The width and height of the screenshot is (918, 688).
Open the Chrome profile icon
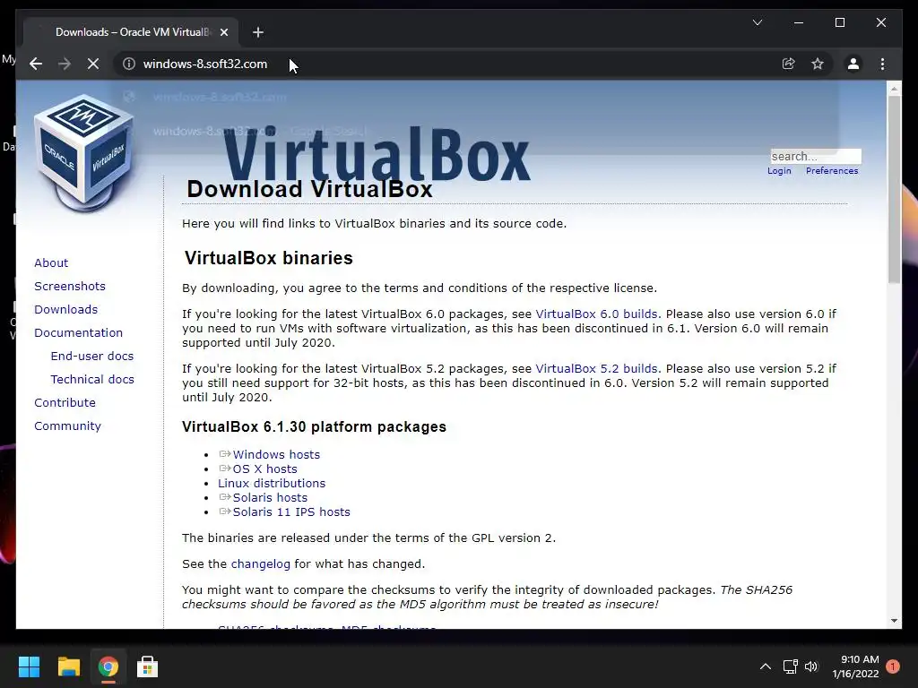pyautogui.click(x=853, y=64)
